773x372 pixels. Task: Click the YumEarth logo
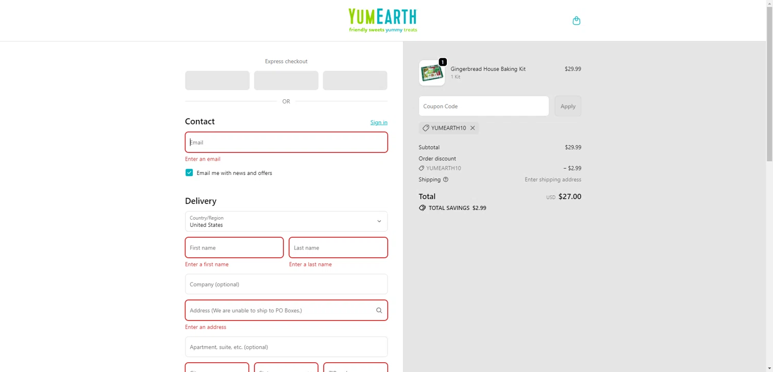coord(383,21)
